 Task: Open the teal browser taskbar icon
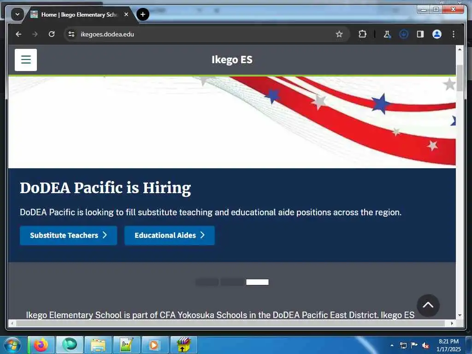point(70,345)
